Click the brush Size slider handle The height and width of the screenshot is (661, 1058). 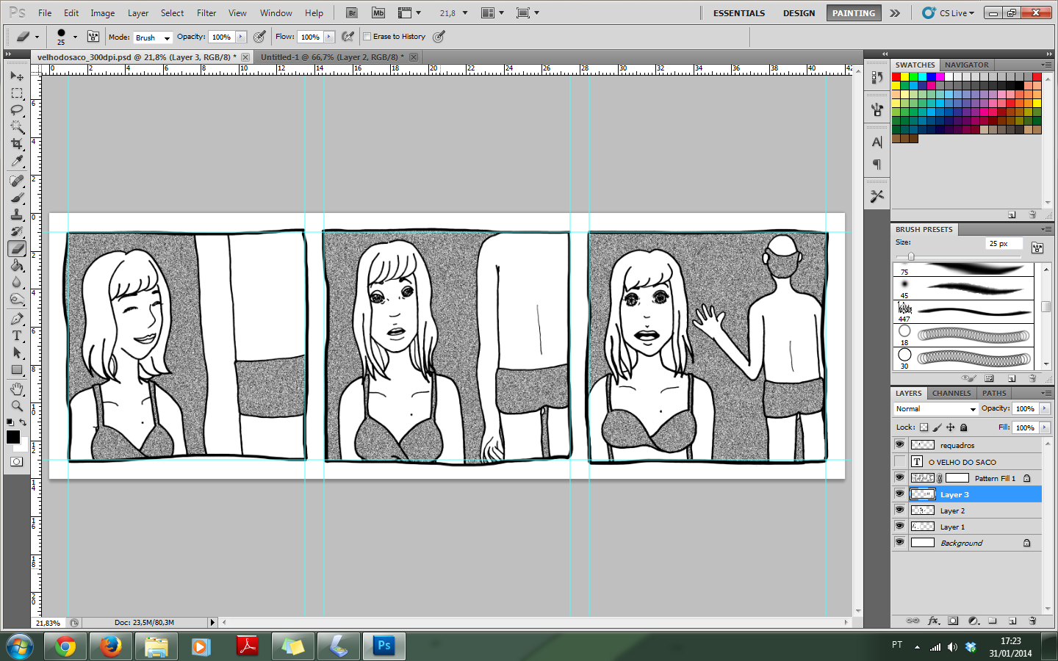[x=911, y=256]
